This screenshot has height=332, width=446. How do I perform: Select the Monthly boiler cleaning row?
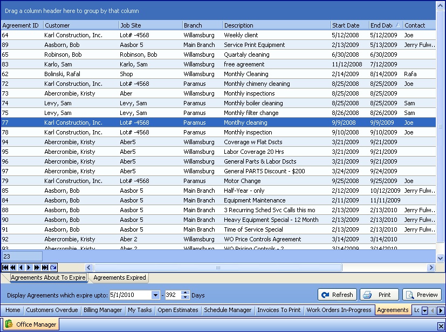coord(218,103)
